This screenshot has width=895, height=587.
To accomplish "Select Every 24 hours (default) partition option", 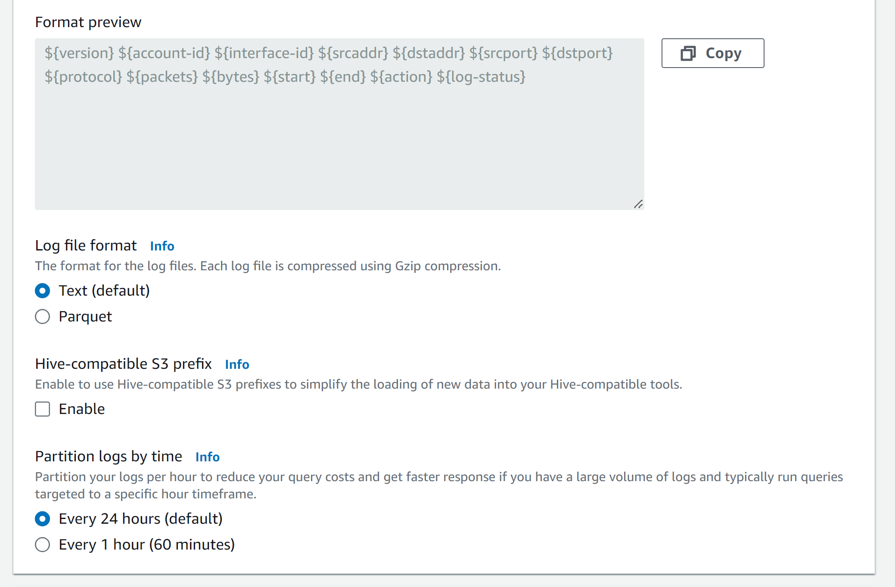I will (x=43, y=519).
